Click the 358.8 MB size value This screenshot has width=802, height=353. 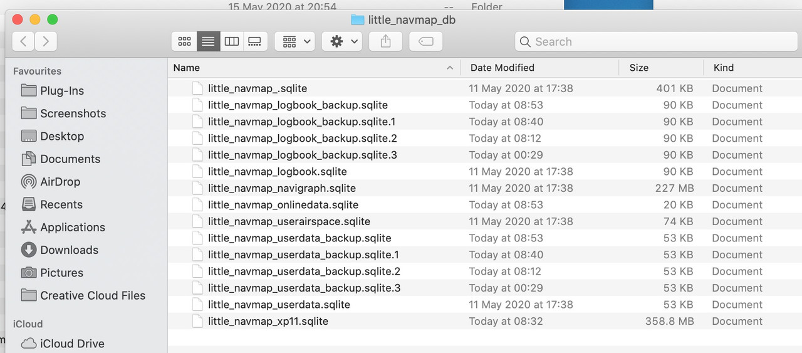click(669, 321)
